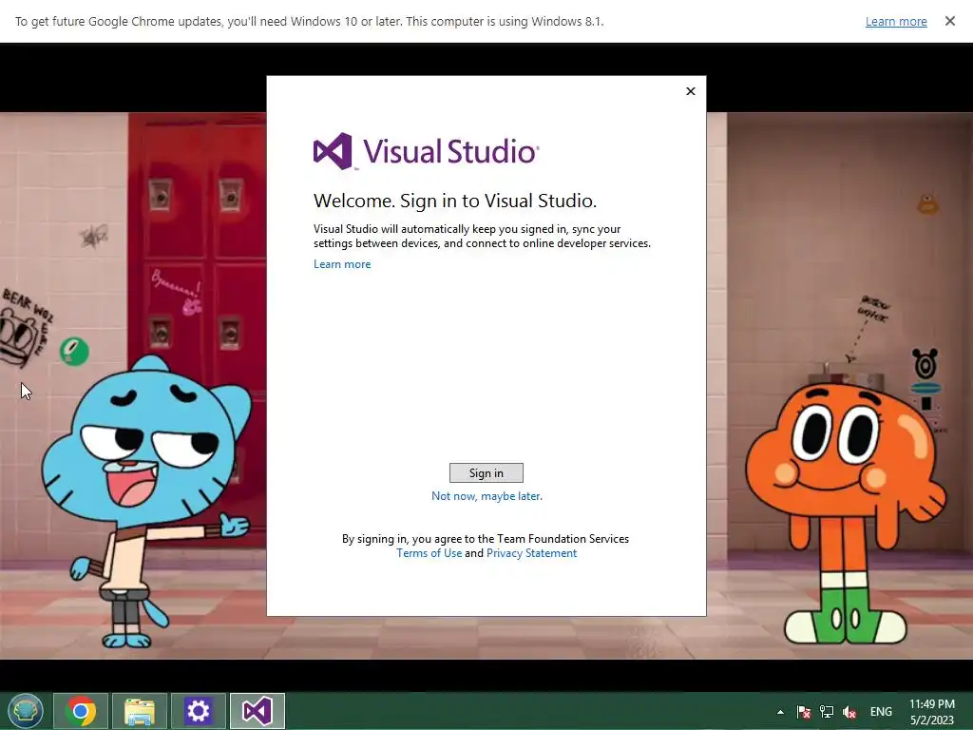Open the Start menu orb
The height and width of the screenshot is (730, 973).
pos(26,711)
